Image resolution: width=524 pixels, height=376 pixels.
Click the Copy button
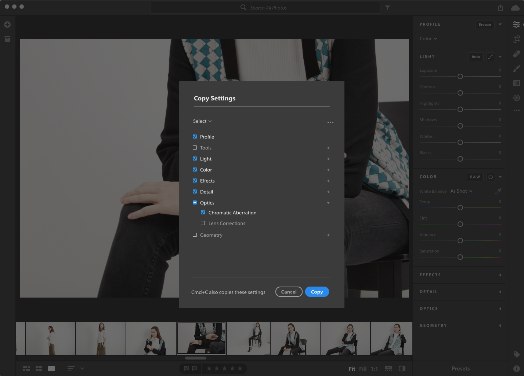[317, 292]
